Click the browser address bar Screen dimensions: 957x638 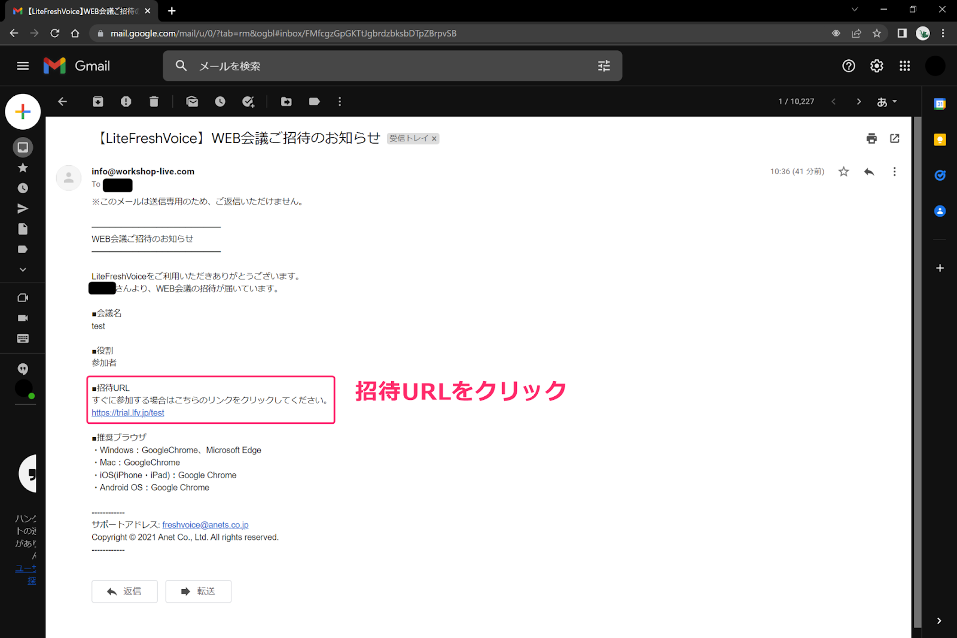coord(461,33)
